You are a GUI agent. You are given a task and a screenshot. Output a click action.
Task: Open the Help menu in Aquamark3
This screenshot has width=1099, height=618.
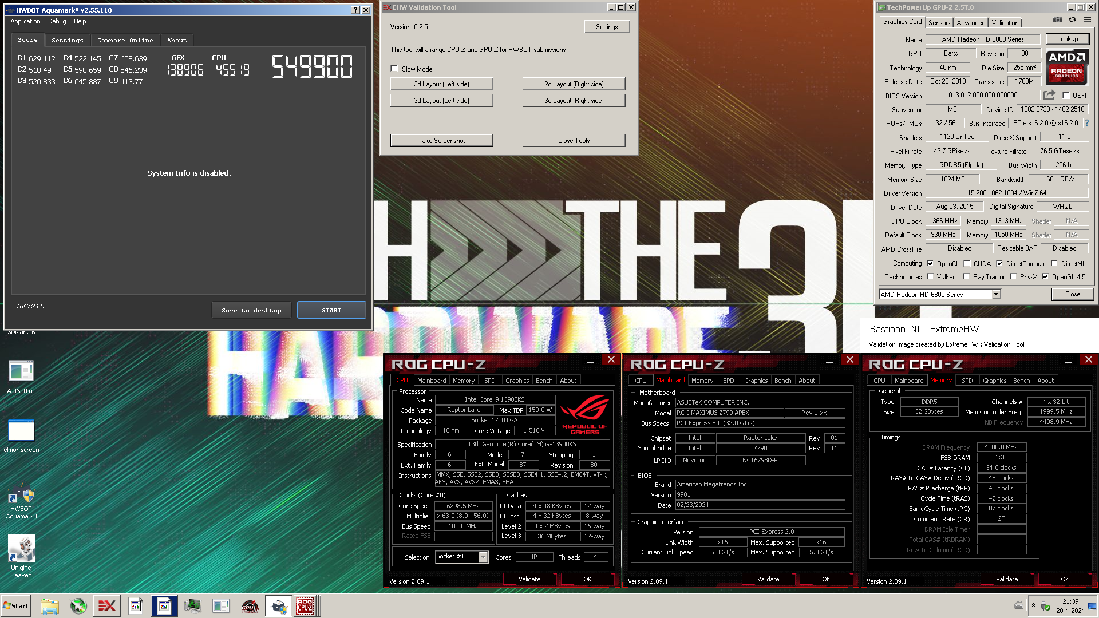click(80, 21)
